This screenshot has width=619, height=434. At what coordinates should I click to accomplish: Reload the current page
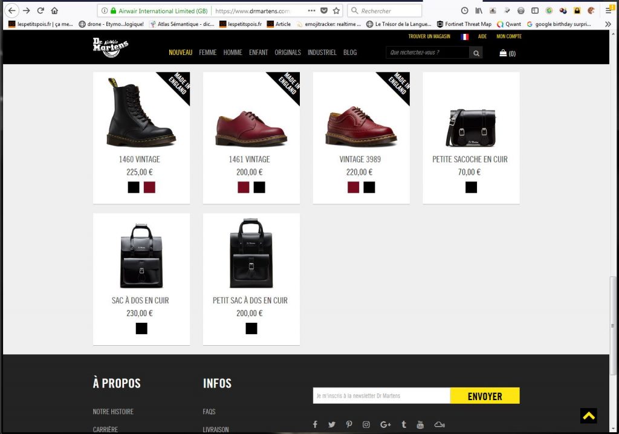tap(41, 11)
